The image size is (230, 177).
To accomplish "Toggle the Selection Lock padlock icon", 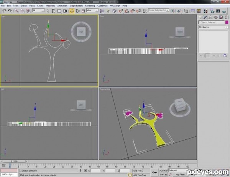I will pyautogui.click(x=80, y=170).
